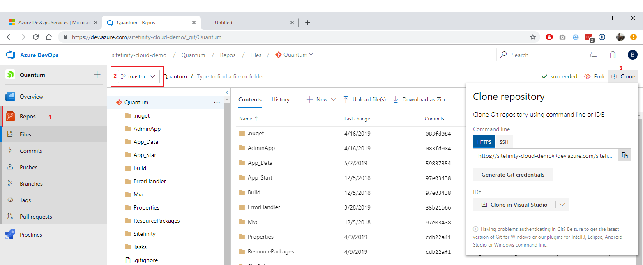Collapse the file tree pane with chevron

click(x=227, y=92)
